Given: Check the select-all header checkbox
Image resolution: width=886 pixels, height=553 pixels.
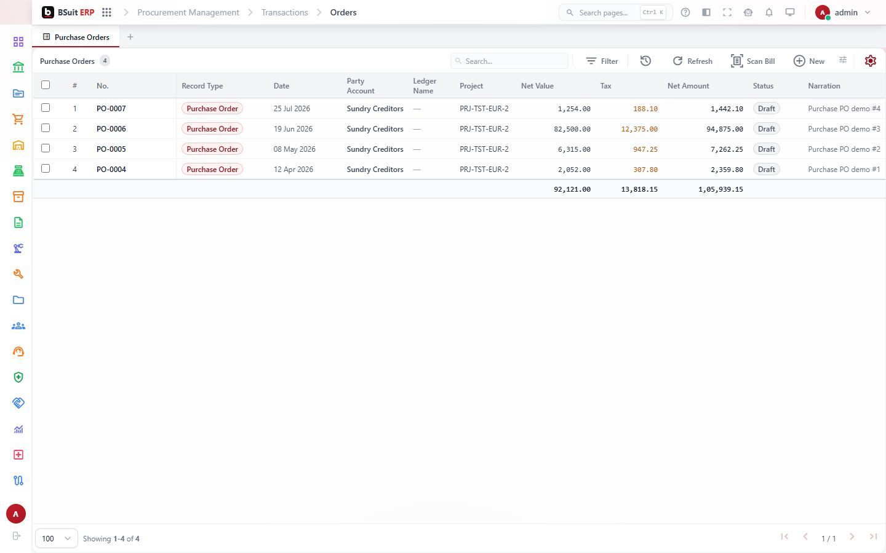Looking at the screenshot, I should tap(46, 85).
